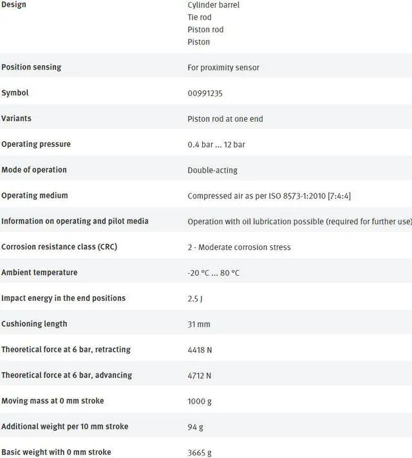
Task: Click the Design row label
Action: (14, 5)
